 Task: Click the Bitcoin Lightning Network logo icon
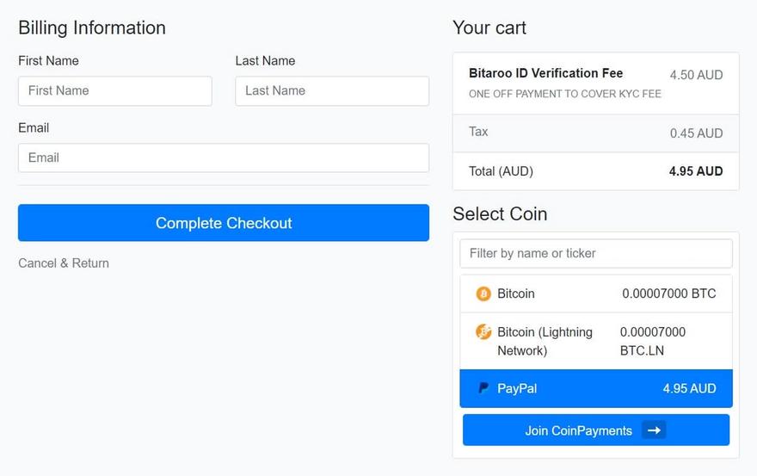[483, 331]
